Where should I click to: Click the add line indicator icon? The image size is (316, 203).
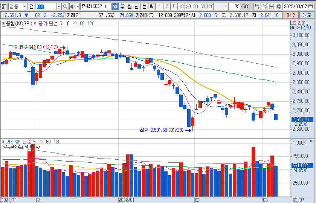[264, 6]
